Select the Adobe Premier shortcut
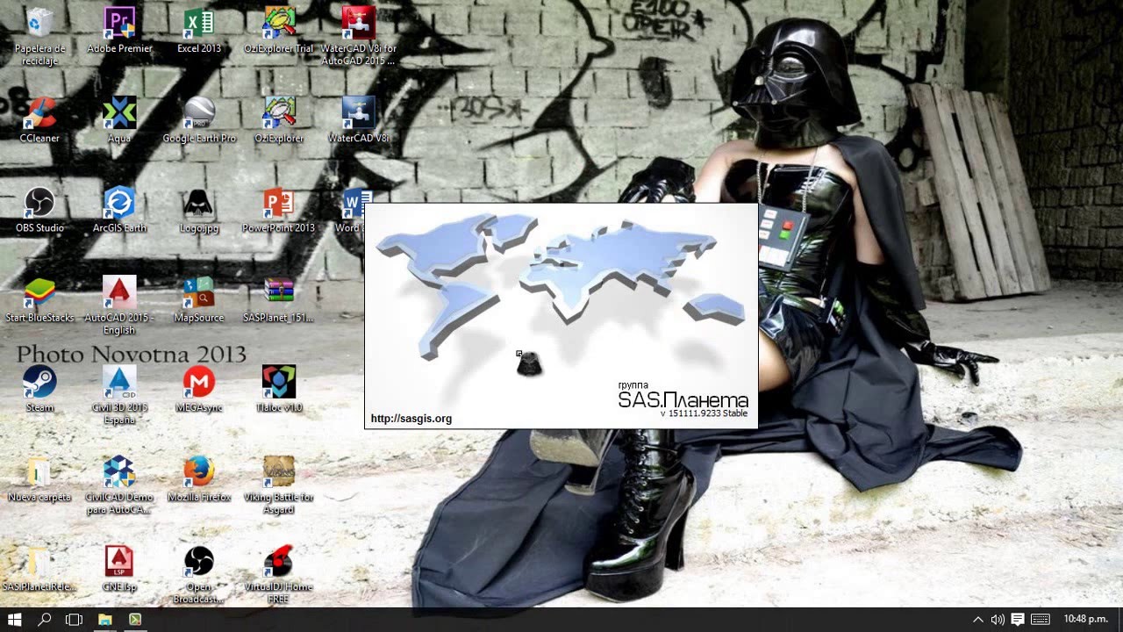 coord(119,31)
